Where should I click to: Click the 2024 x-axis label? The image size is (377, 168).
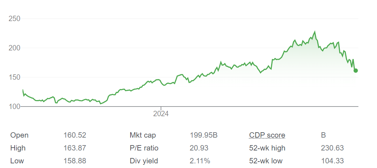tap(161, 114)
